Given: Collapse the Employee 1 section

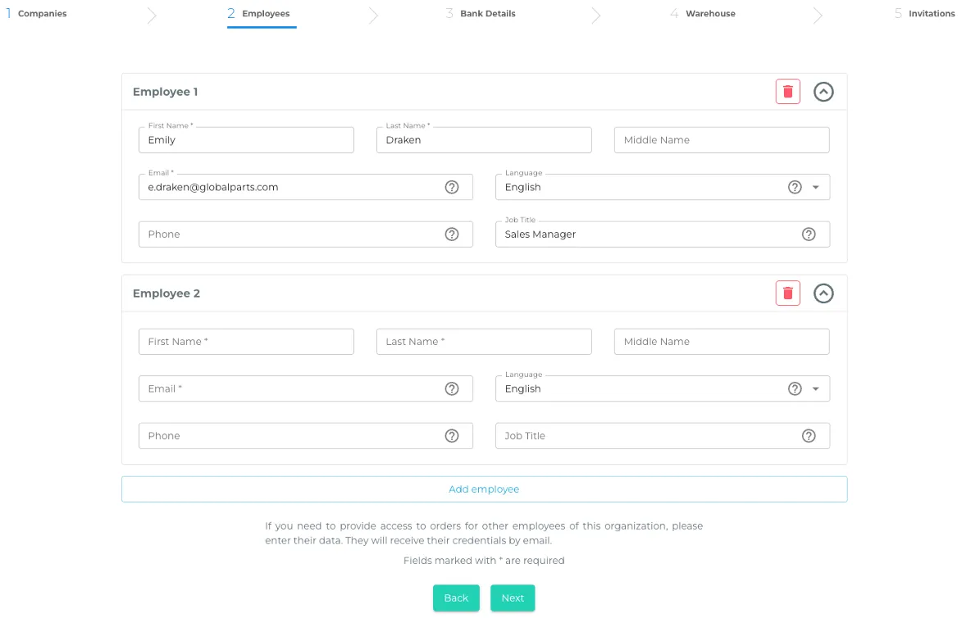Looking at the screenshot, I should tap(823, 92).
